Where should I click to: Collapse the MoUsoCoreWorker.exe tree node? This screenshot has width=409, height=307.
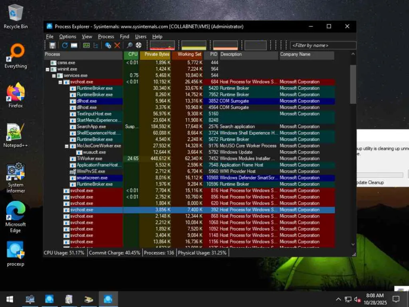pos(67,146)
